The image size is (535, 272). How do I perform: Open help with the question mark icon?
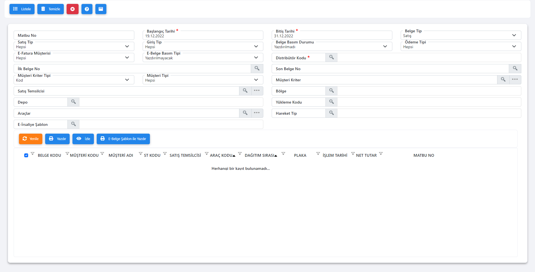[x=87, y=9]
